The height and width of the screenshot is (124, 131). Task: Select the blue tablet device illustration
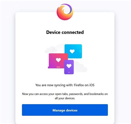coord(73,51)
